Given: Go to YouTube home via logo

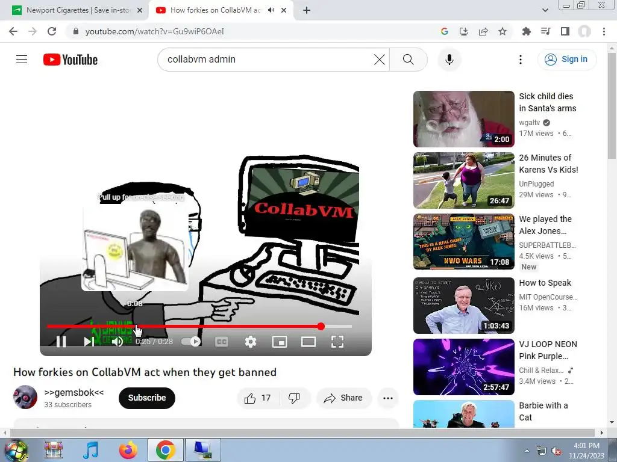Looking at the screenshot, I should pos(70,60).
